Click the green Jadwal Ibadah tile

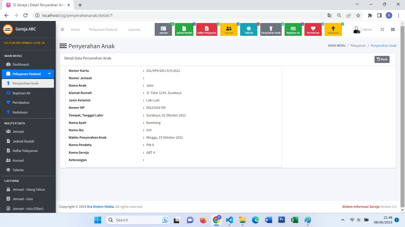pos(184,30)
